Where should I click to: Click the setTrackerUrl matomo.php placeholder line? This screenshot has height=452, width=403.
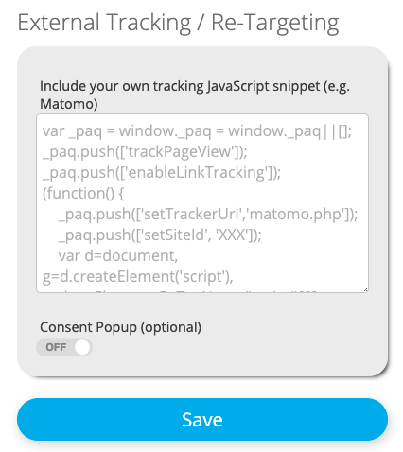208,214
